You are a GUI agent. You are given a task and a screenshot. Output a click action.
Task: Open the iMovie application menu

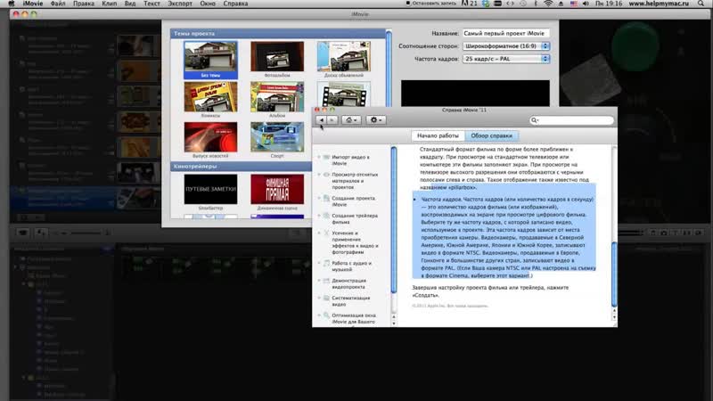pos(33,4)
